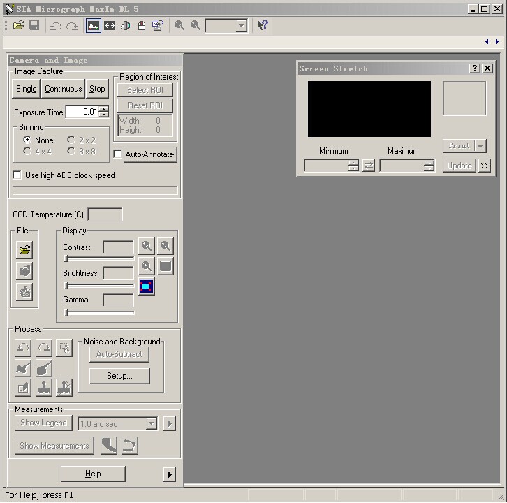Click the context help arrow icon in toolbar
Screen dimensions: 507x503
coord(262,26)
